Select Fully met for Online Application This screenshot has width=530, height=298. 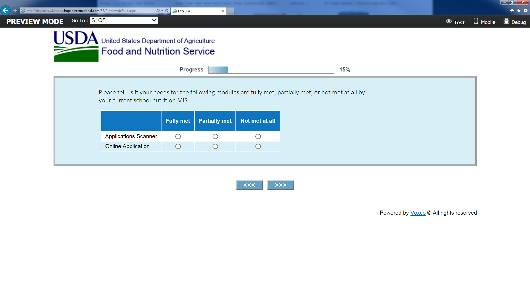tap(178, 147)
